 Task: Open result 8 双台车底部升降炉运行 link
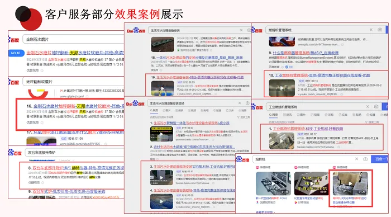point(78,168)
